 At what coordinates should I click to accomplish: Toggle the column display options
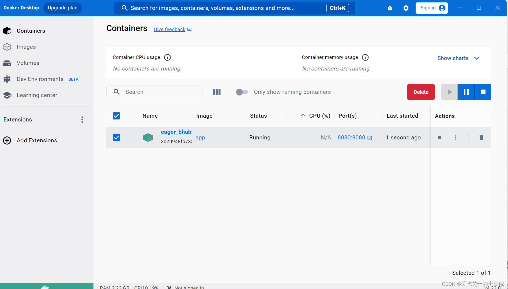[217, 92]
